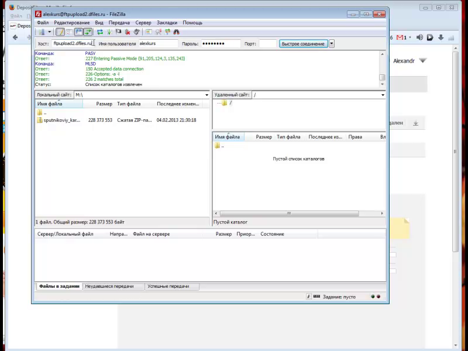Click the Порт input field
The image size is (468, 351).
268,43
